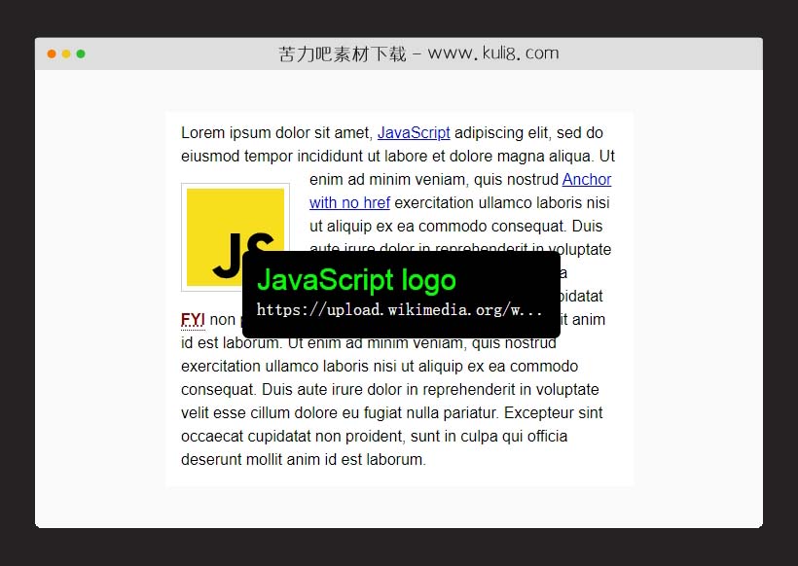The image size is (798, 566).
Task: Click the red traffic-light dot
Action: pyautogui.click(x=51, y=54)
